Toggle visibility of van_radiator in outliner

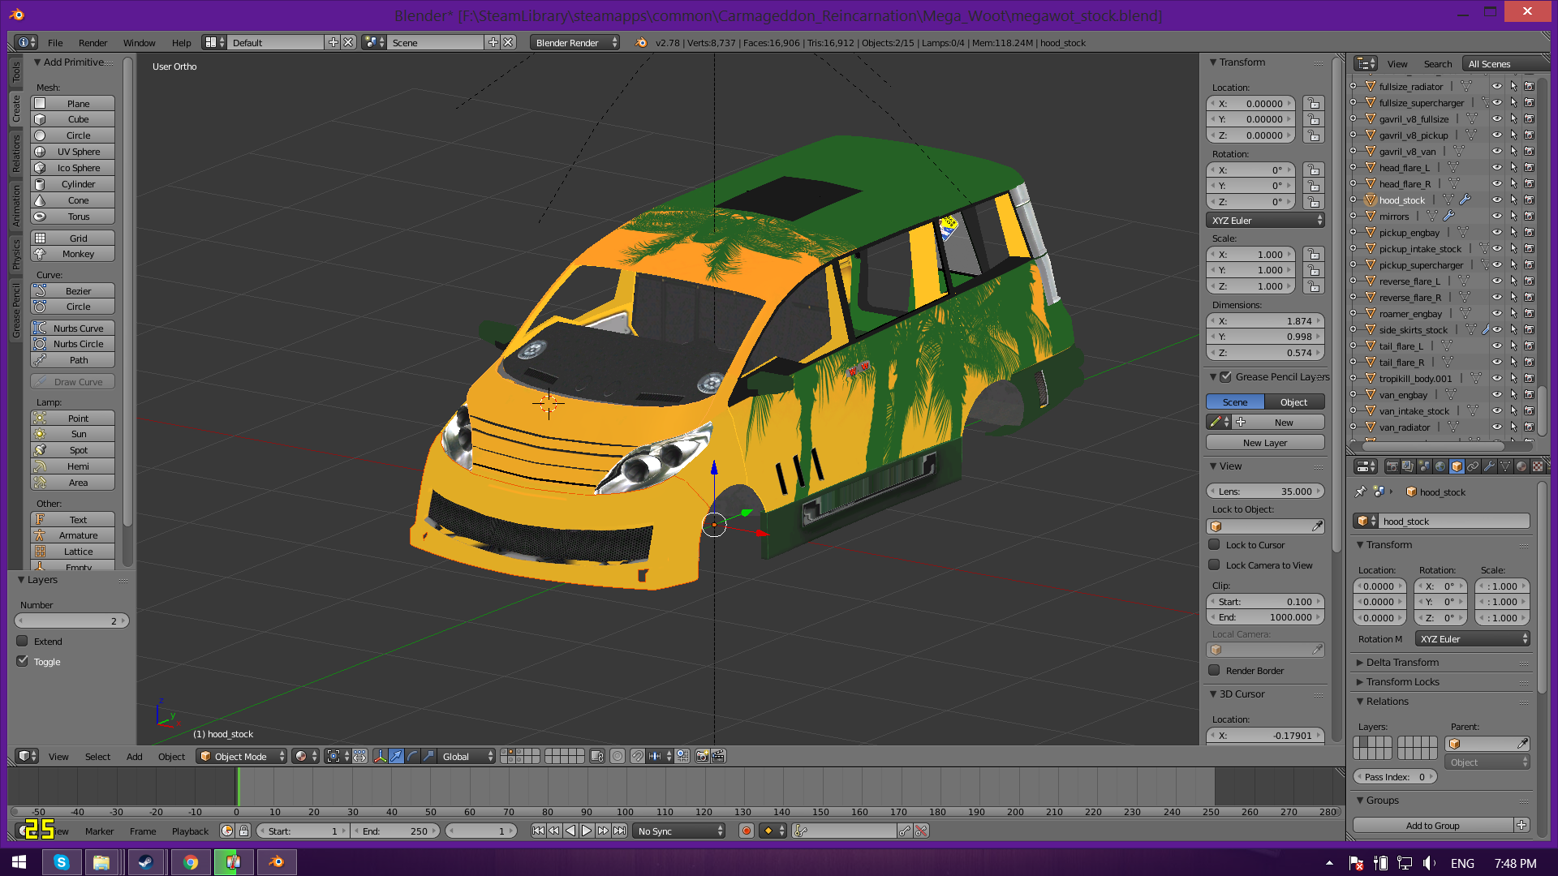pyautogui.click(x=1497, y=427)
